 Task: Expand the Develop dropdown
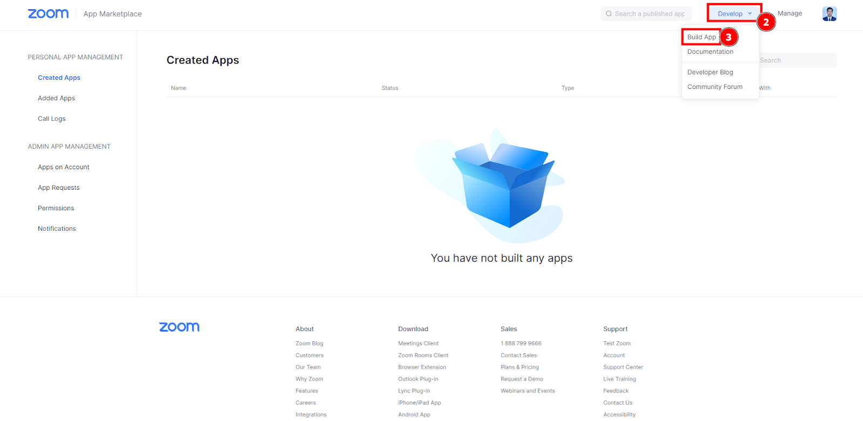[734, 13]
